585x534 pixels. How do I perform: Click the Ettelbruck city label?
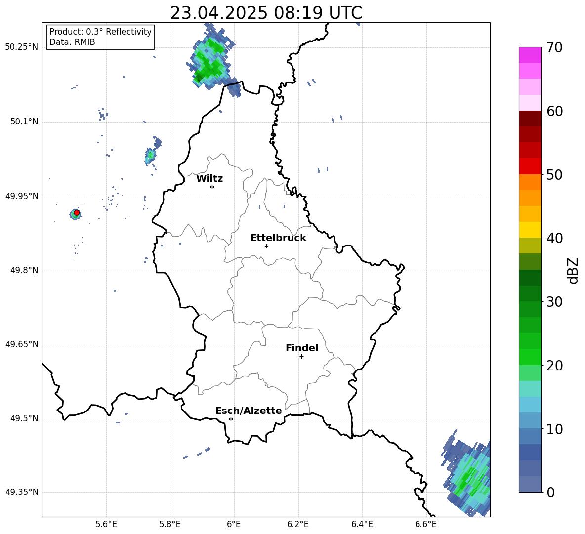pos(278,238)
